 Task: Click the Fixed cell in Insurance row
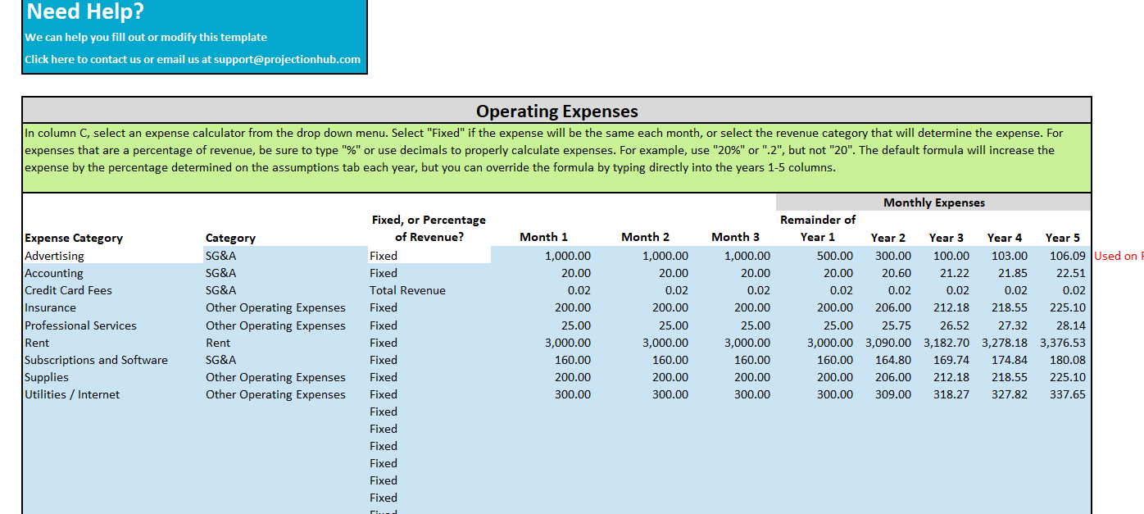click(429, 307)
